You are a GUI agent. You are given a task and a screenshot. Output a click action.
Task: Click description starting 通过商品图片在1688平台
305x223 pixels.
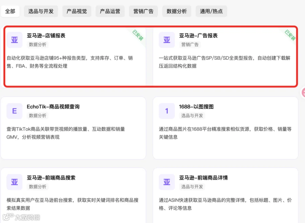(x=225, y=133)
